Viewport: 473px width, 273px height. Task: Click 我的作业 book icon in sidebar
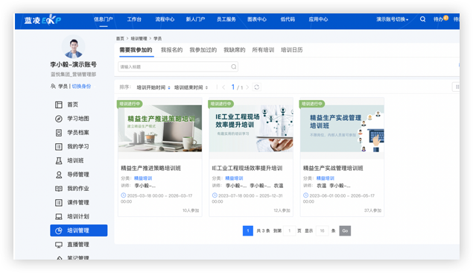[x=59, y=189]
